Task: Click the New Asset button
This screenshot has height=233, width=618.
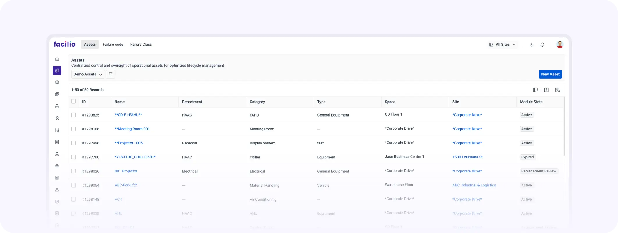Action: [550, 74]
